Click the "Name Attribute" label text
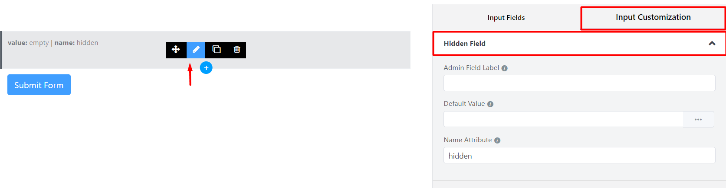Screen dimensions: 726x188 pyautogui.click(x=467, y=140)
